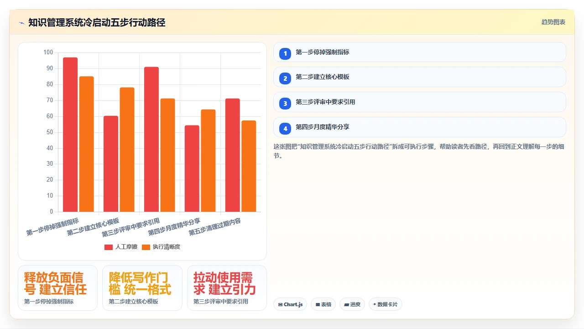This screenshot has height=329, width=584.
Task: Click the 释放负面信号 建立信任 card
Action: click(x=57, y=288)
